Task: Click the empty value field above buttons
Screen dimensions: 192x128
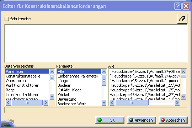Action: (96, 110)
